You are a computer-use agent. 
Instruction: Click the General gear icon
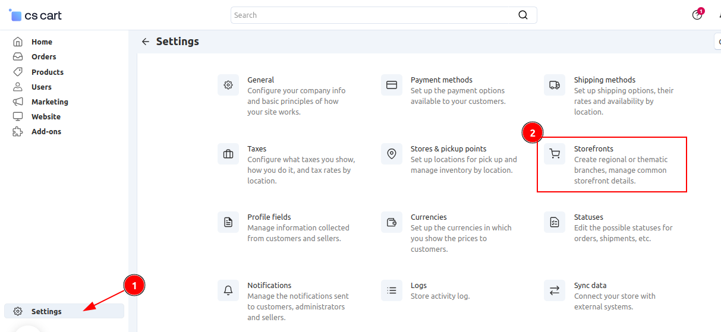click(x=228, y=85)
